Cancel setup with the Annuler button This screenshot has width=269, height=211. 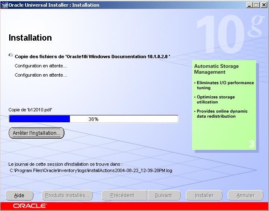coord(245,196)
